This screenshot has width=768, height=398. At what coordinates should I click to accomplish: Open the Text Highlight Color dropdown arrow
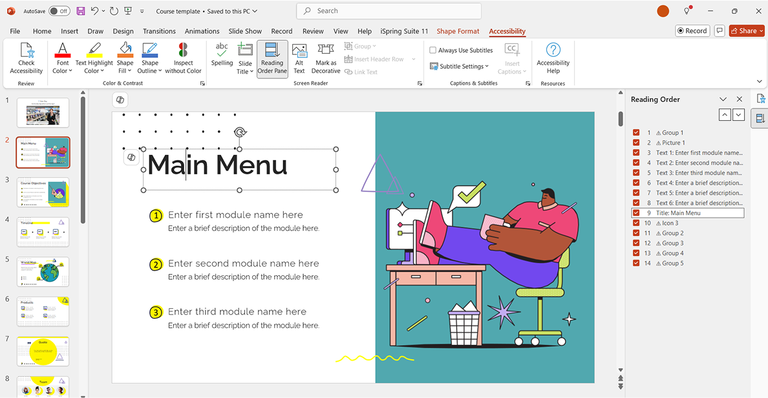[102, 71]
